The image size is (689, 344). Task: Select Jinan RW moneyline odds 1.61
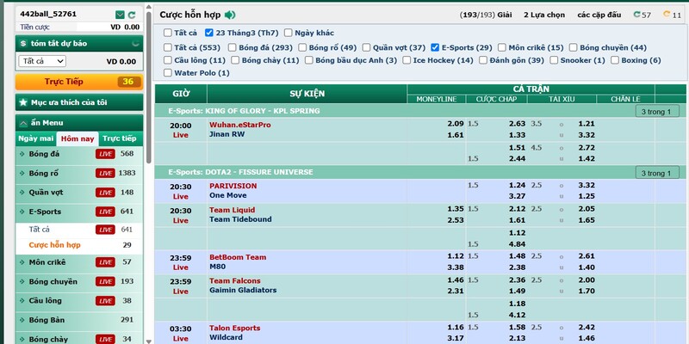456,135
